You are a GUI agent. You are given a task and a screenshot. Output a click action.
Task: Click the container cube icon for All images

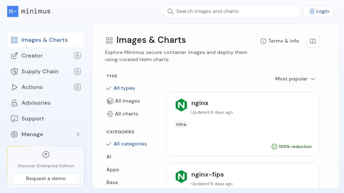point(110,101)
